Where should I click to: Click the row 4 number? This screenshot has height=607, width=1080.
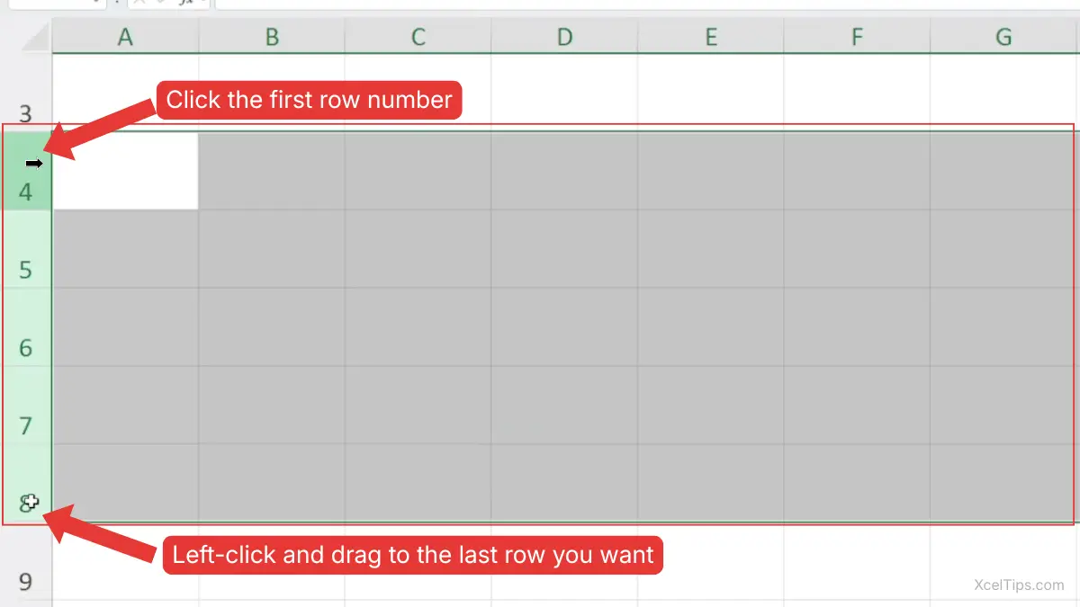click(25, 191)
